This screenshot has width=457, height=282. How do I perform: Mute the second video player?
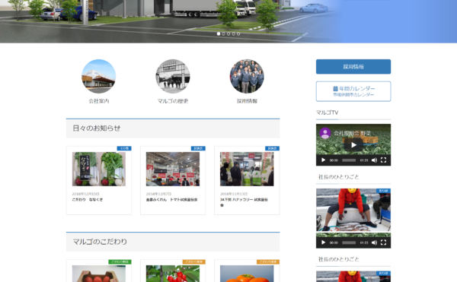(x=375, y=242)
